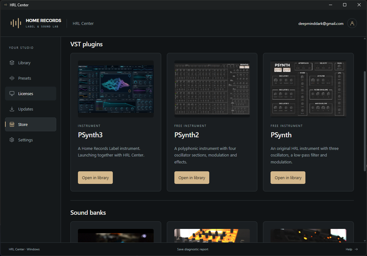The image size is (367, 256).
Task: Open the user account profile icon
Action: point(352,23)
